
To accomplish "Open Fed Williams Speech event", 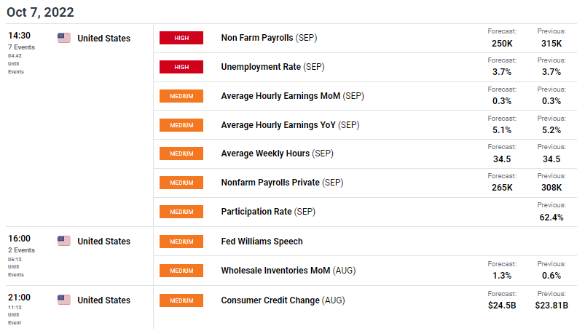I will pyautogui.click(x=262, y=242).
